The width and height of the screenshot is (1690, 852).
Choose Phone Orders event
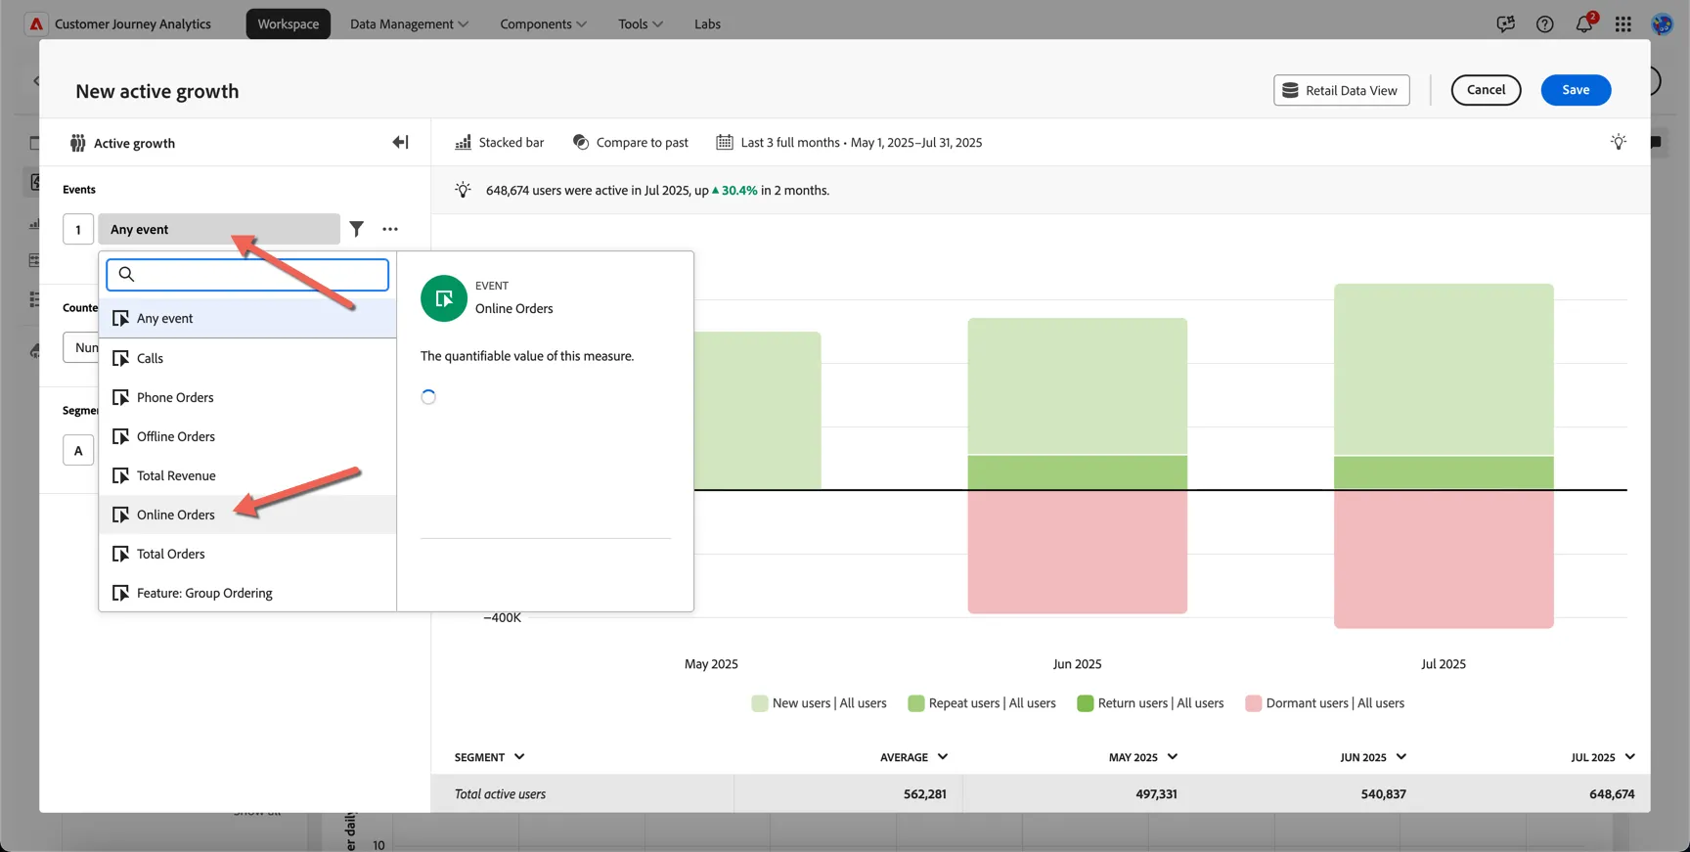247,397
